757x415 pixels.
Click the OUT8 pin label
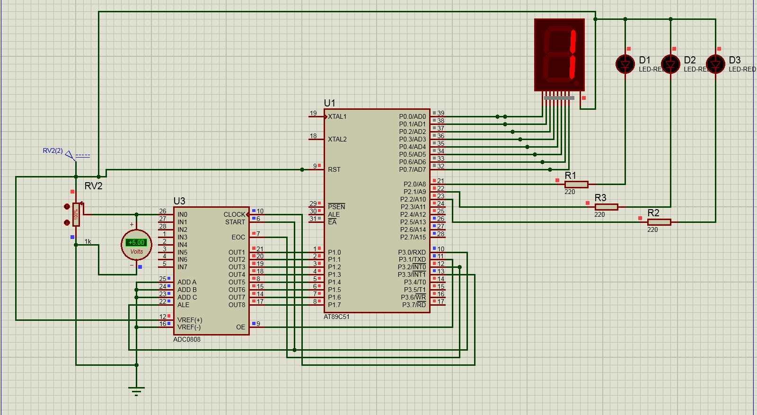[237, 305]
